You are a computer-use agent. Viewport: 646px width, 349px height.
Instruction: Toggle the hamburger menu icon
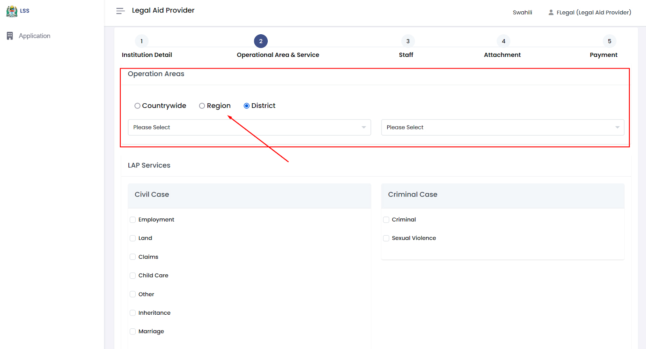pyautogui.click(x=120, y=11)
